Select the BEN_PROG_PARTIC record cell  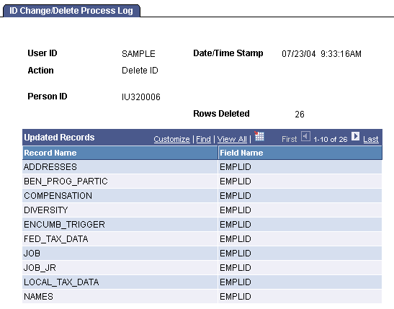(120, 182)
